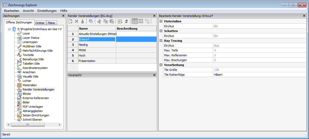Image resolution: width=309 pixels, height=139 pixels.
Task: Open the Einstellungen menu
Action: click(x=47, y=11)
